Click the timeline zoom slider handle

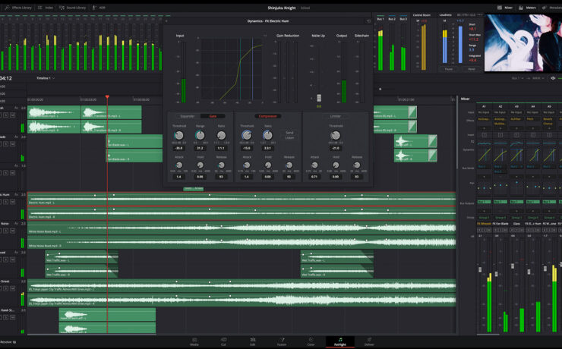380,89
